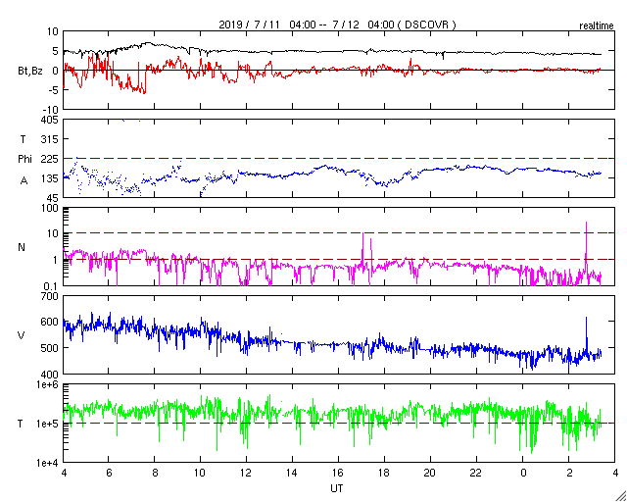Screen dimensions: 627x502
Task: Click the "22" hour tick on the UT axis
Action: [476, 473]
